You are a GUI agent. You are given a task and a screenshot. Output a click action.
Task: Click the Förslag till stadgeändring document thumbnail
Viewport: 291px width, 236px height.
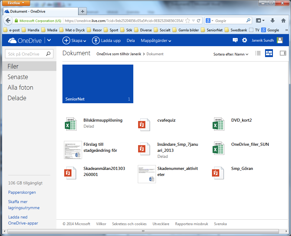(73, 150)
